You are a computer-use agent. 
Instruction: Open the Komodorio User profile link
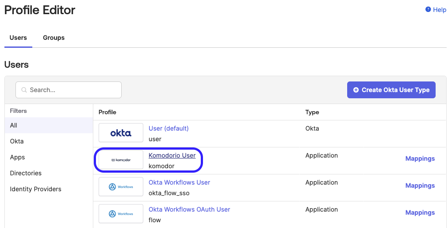[x=172, y=155]
